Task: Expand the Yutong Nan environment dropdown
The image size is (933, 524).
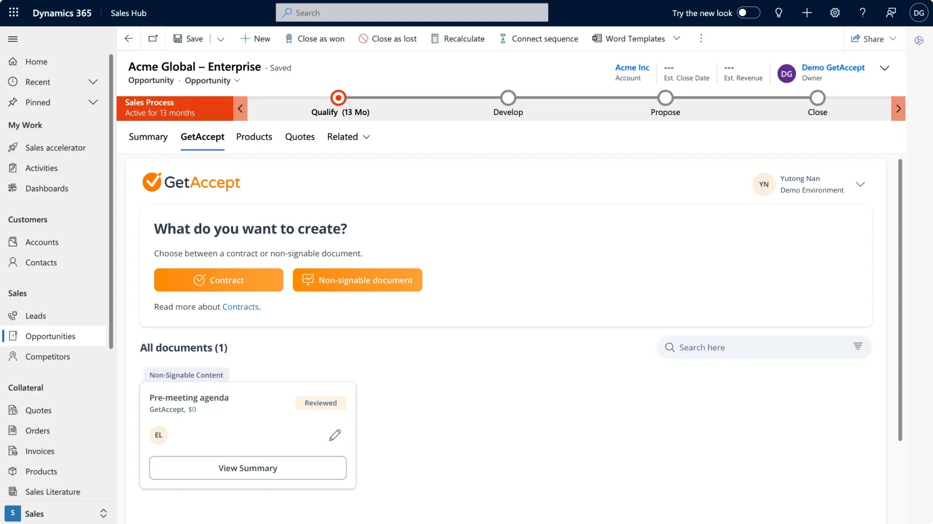Action: tap(860, 184)
